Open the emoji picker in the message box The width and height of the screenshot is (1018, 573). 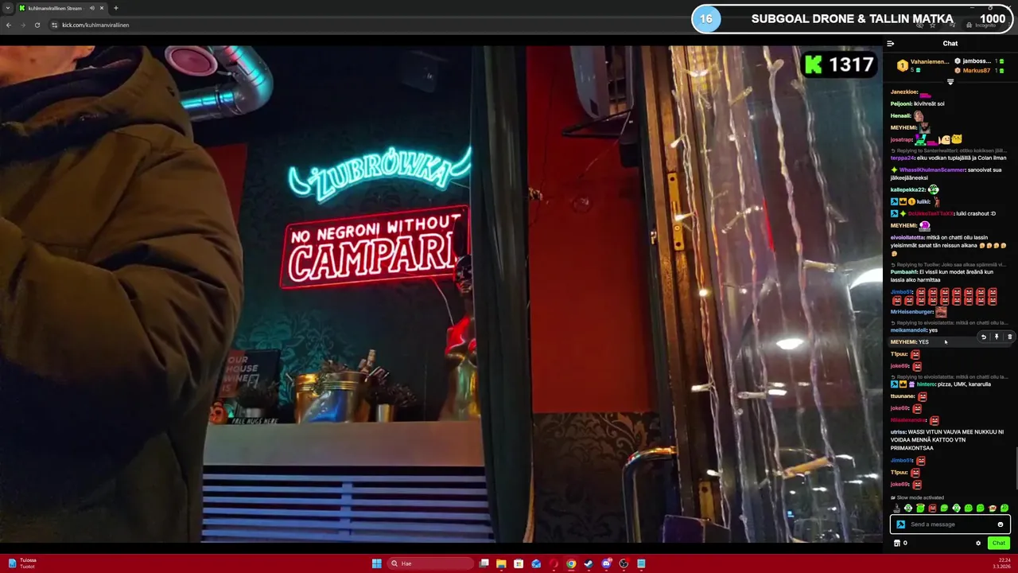pos(1001,524)
